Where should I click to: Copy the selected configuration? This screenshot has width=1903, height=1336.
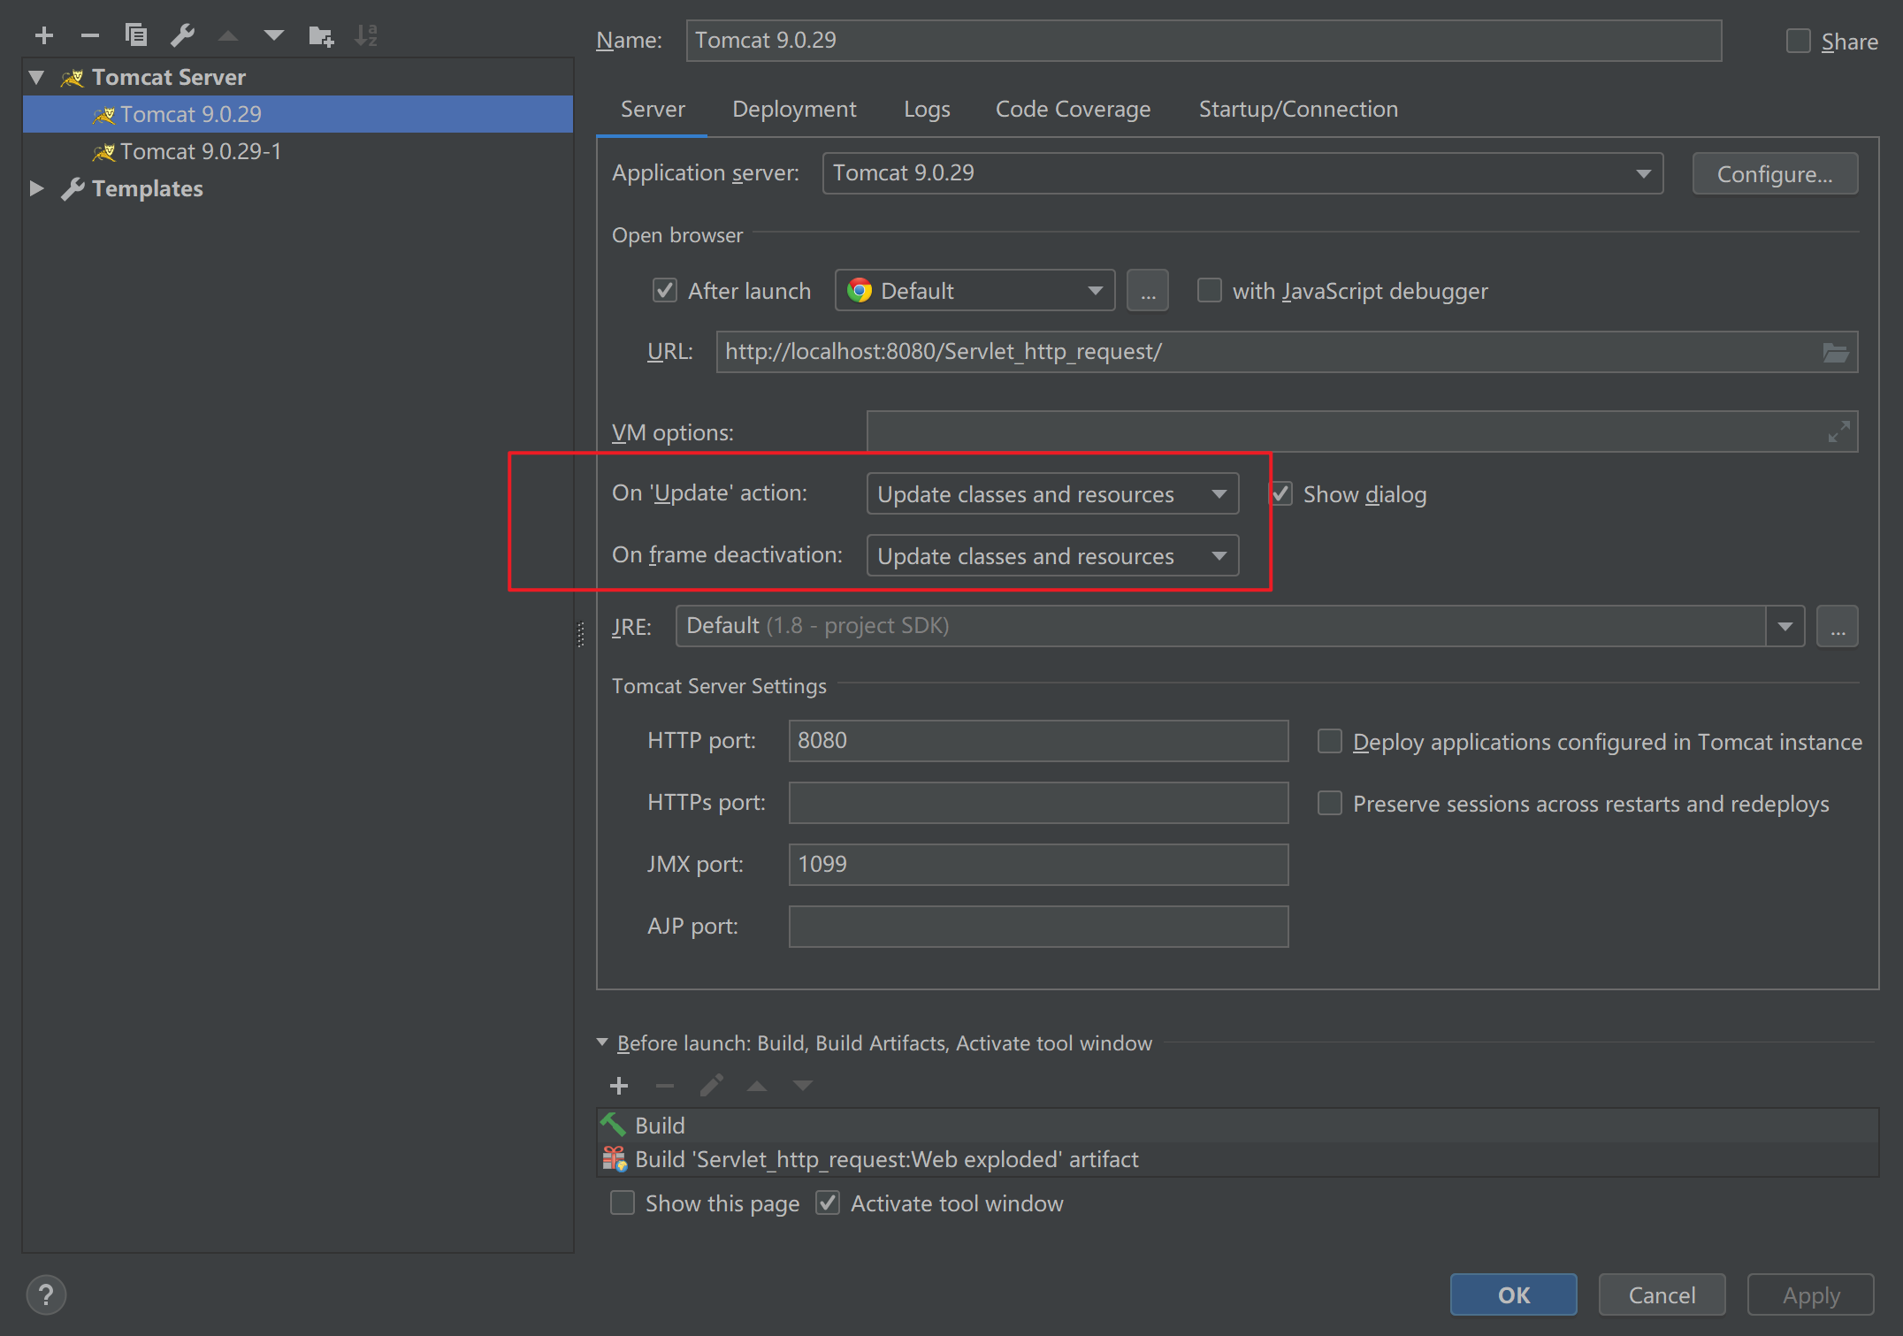coord(136,35)
